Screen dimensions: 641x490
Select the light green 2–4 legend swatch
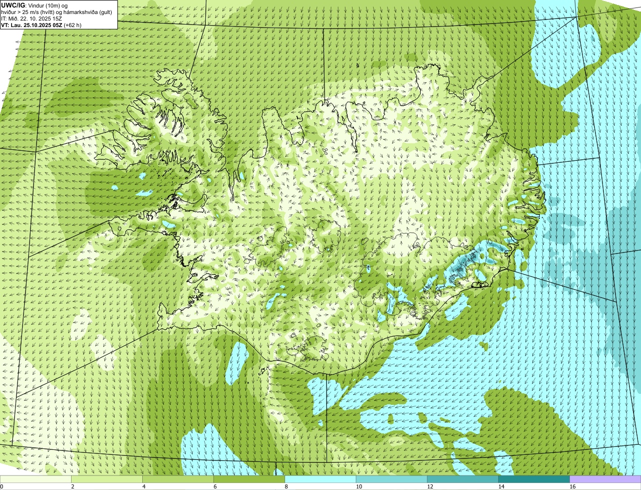(107, 479)
